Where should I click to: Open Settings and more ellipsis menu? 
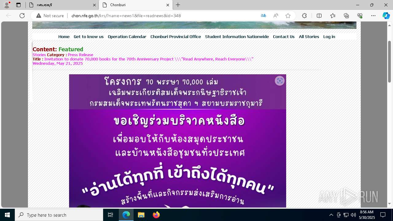[373, 16]
